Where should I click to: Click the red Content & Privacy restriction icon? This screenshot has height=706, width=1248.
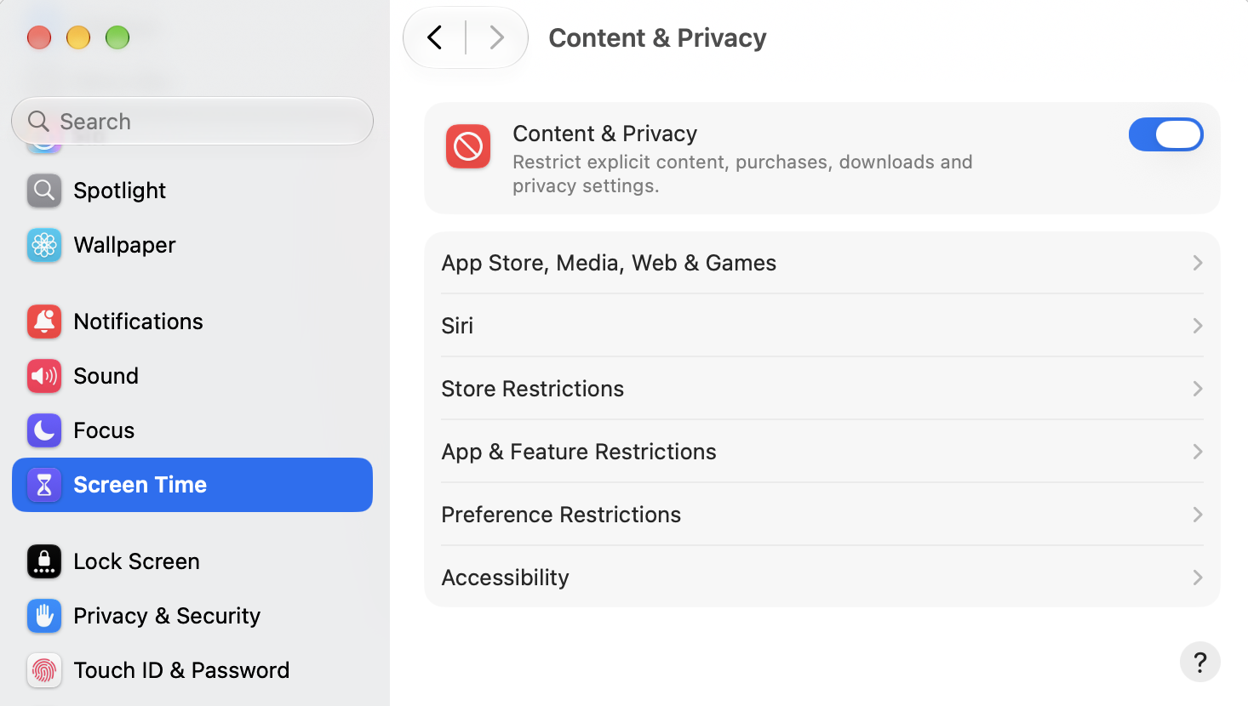pos(468,146)
